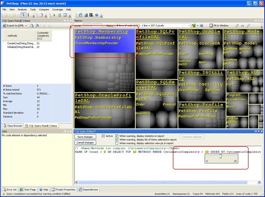The image size is (265, 197).
Task: Click the zoom in magnifier in Metrics
Action: tap(237, 26)
